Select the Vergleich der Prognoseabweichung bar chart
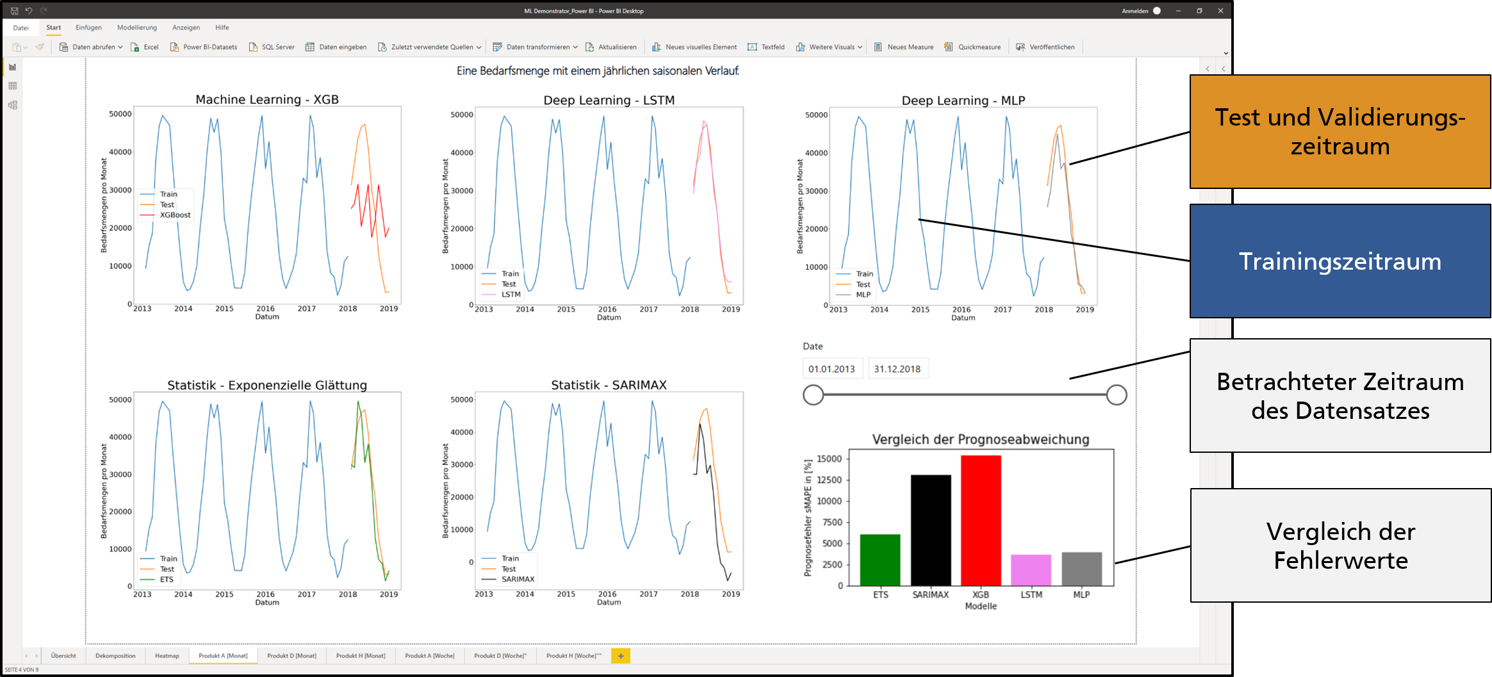 958,521
